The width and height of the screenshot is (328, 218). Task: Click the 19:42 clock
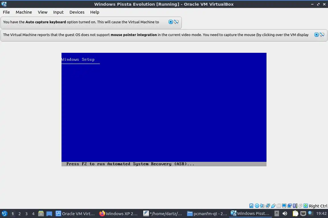click(x=321, y=213)
